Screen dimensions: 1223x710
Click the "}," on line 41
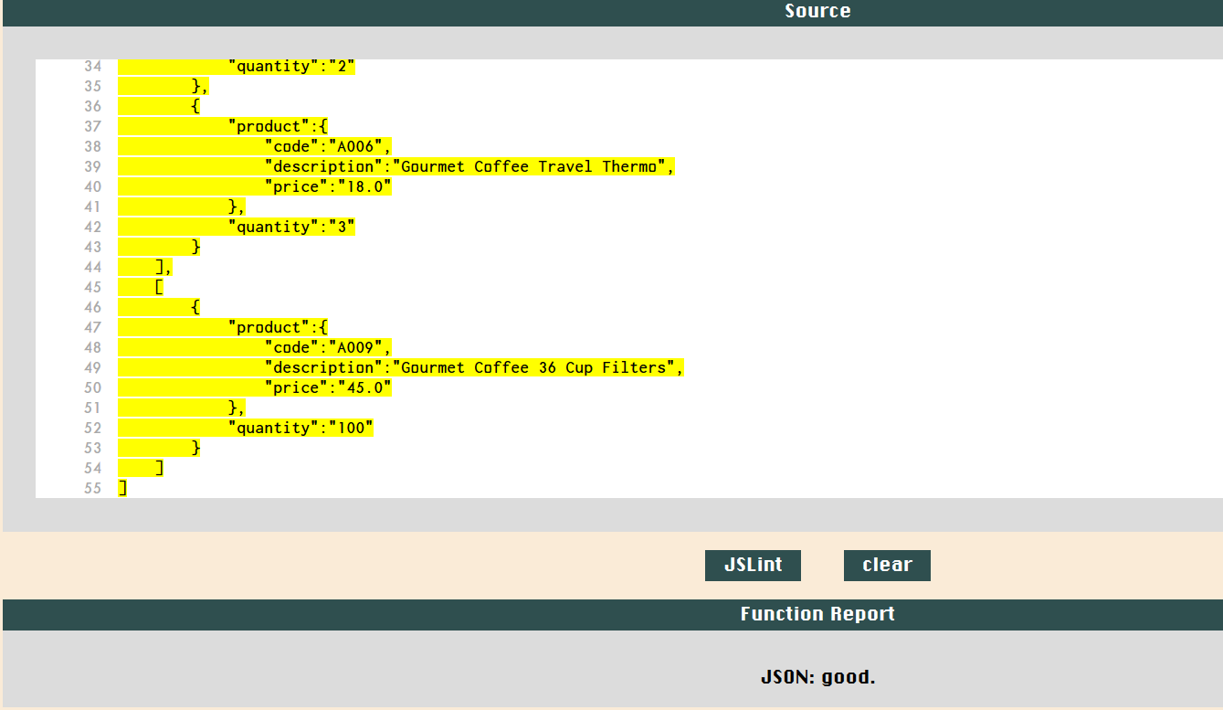point(237,207)
